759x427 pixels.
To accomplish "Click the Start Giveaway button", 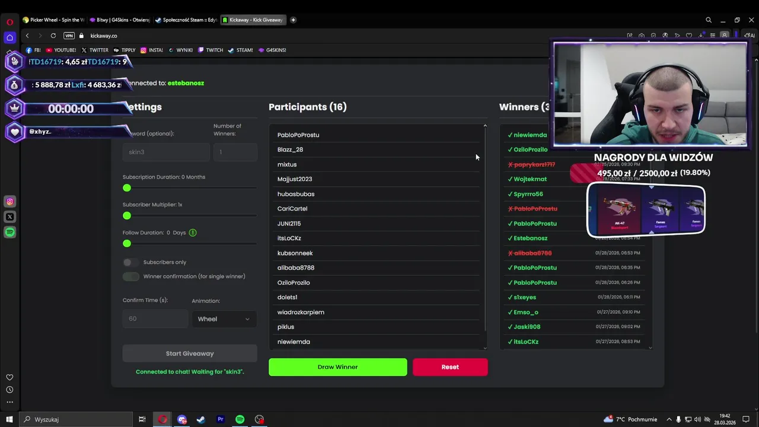I will point(190,353).
